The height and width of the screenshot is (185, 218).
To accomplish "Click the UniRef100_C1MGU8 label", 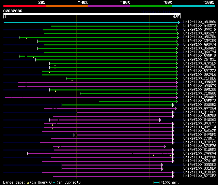I will point(200,94).
